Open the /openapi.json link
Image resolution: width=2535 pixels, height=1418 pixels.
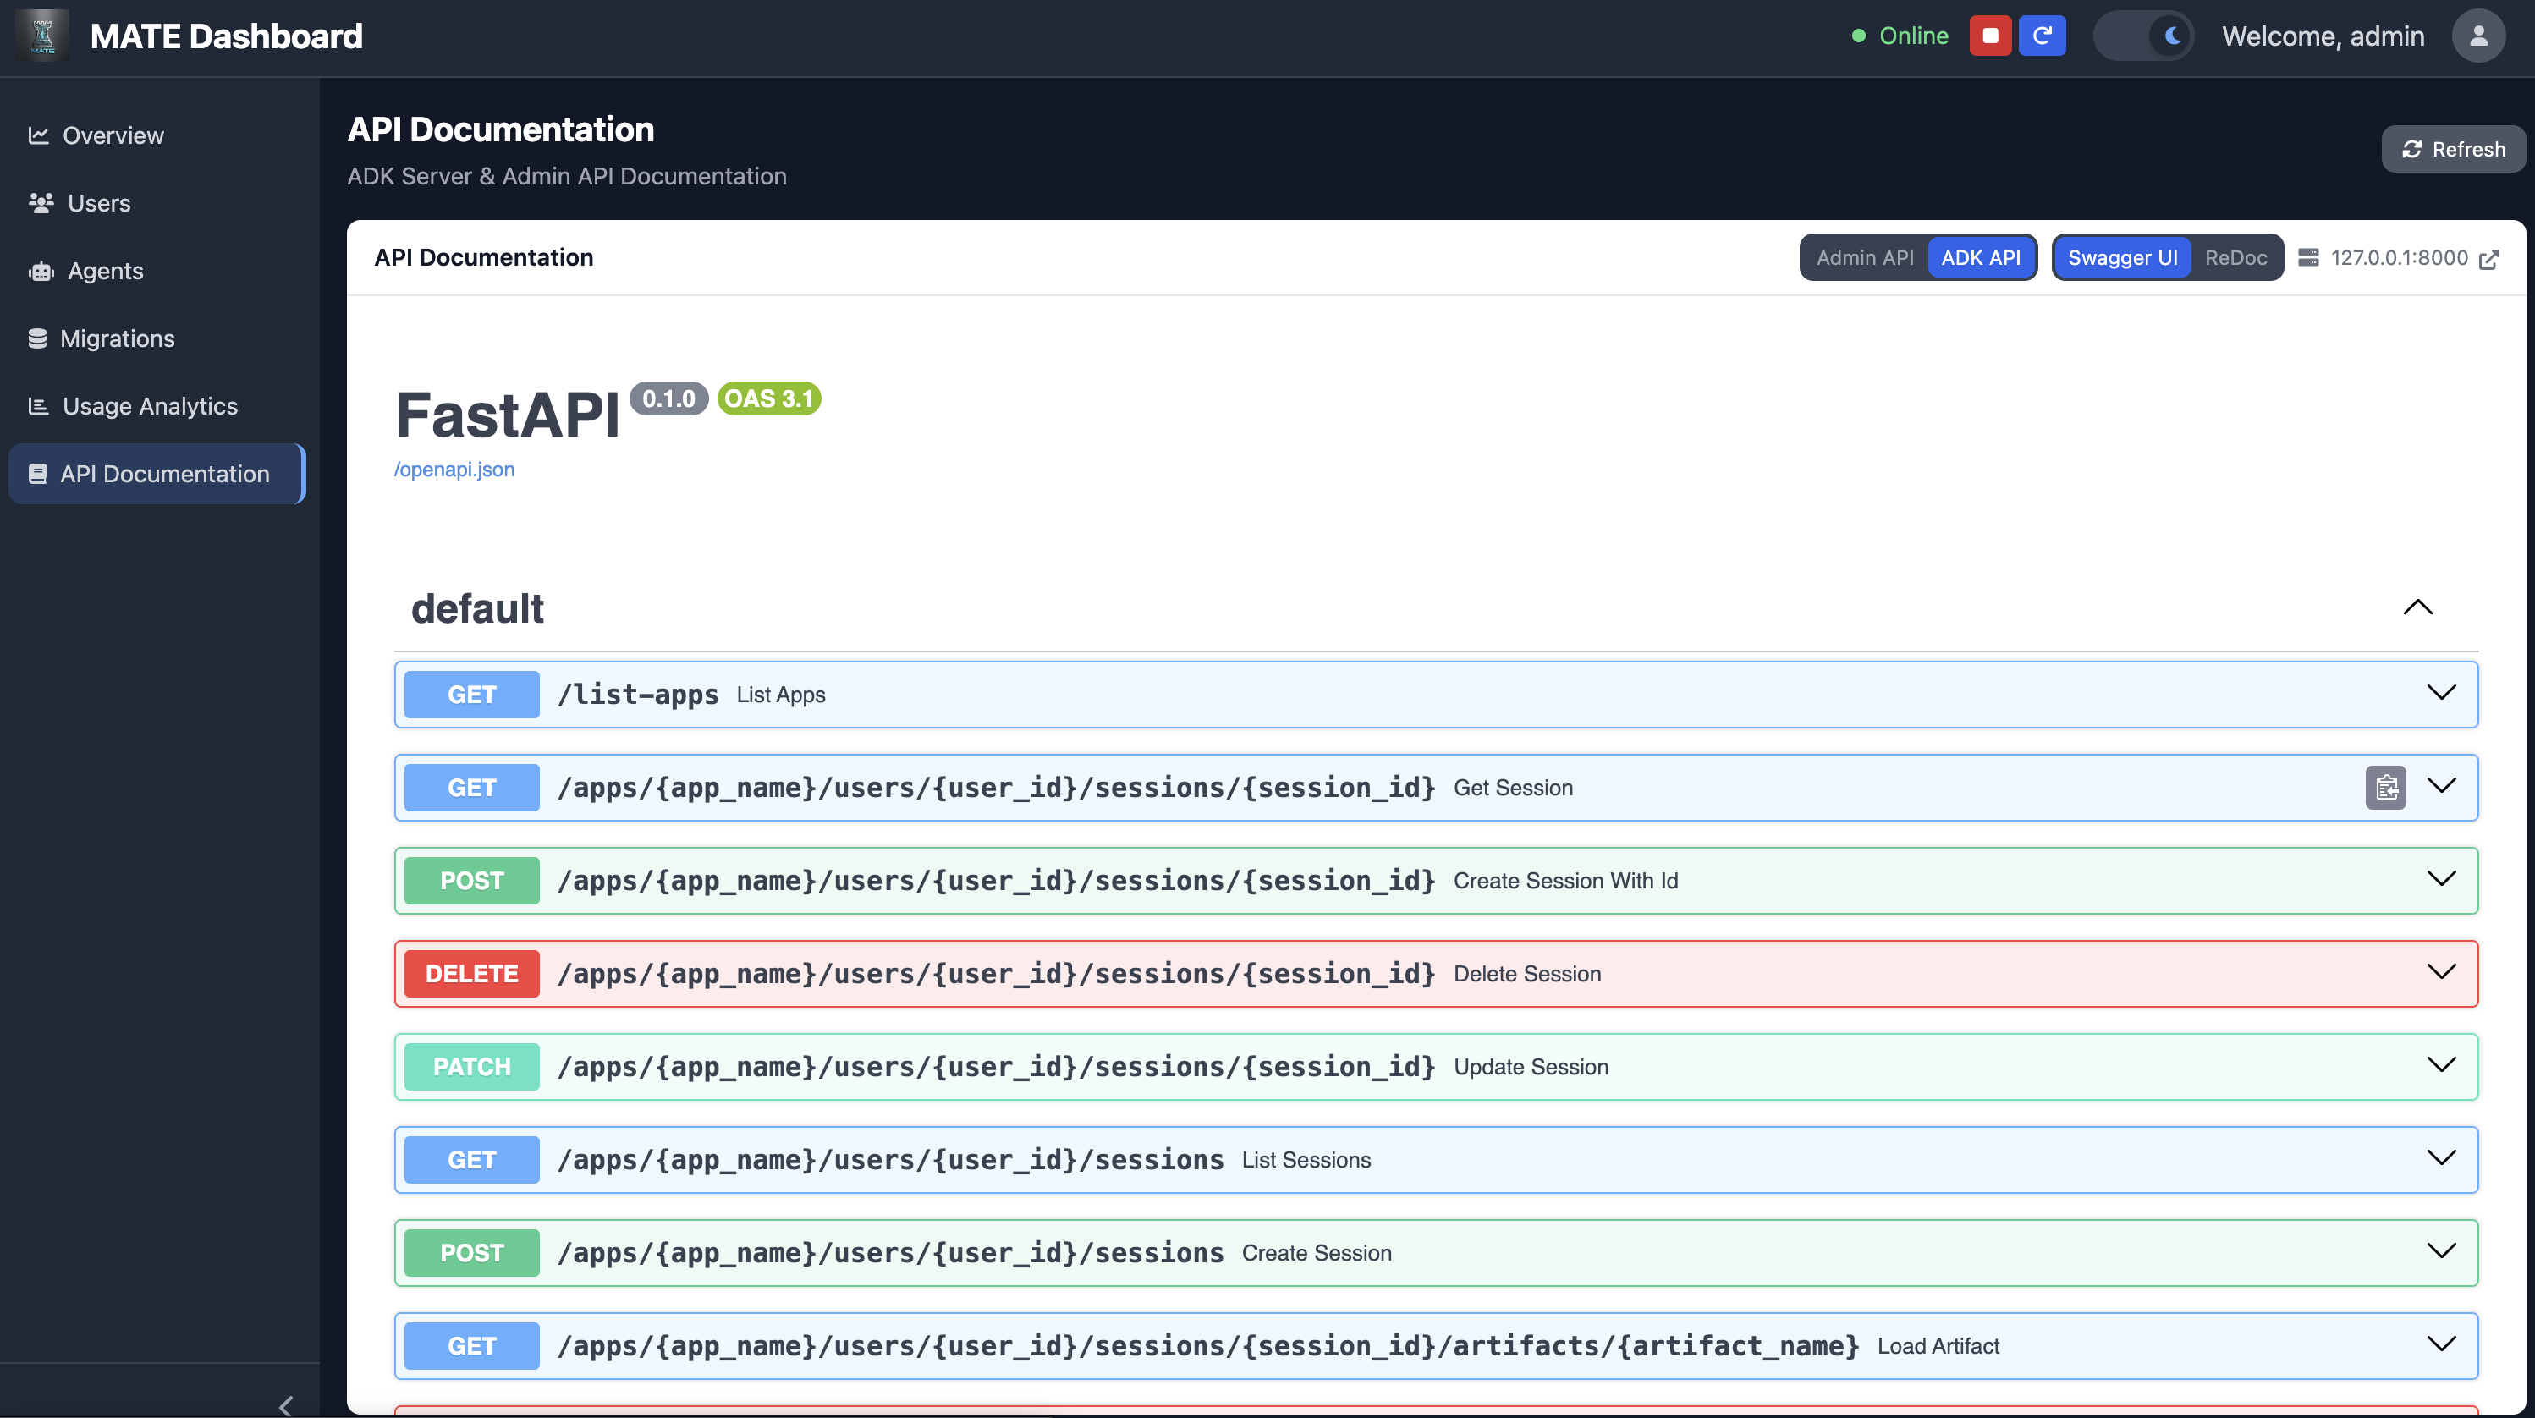click(454, 470)
